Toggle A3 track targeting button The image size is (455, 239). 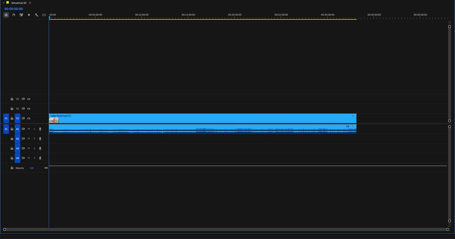click(17, 148)
